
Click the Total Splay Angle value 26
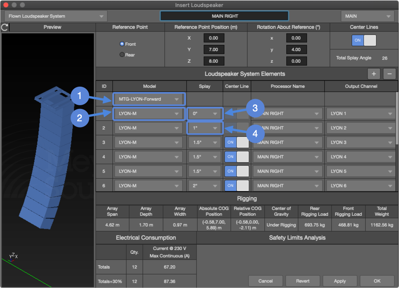tap(385, 58)
